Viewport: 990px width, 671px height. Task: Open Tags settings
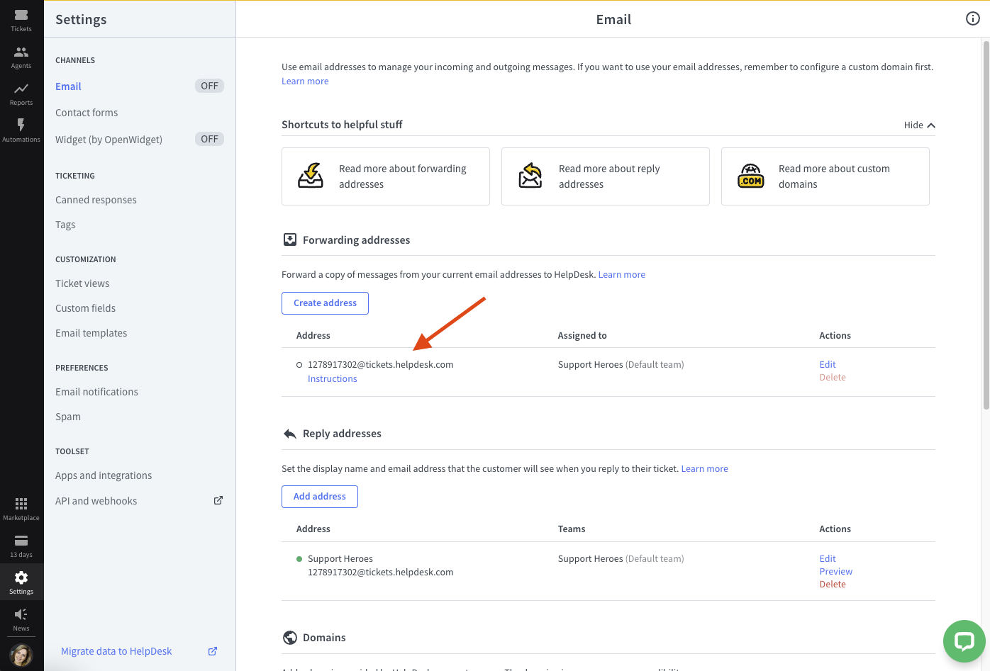click(65, 225)
